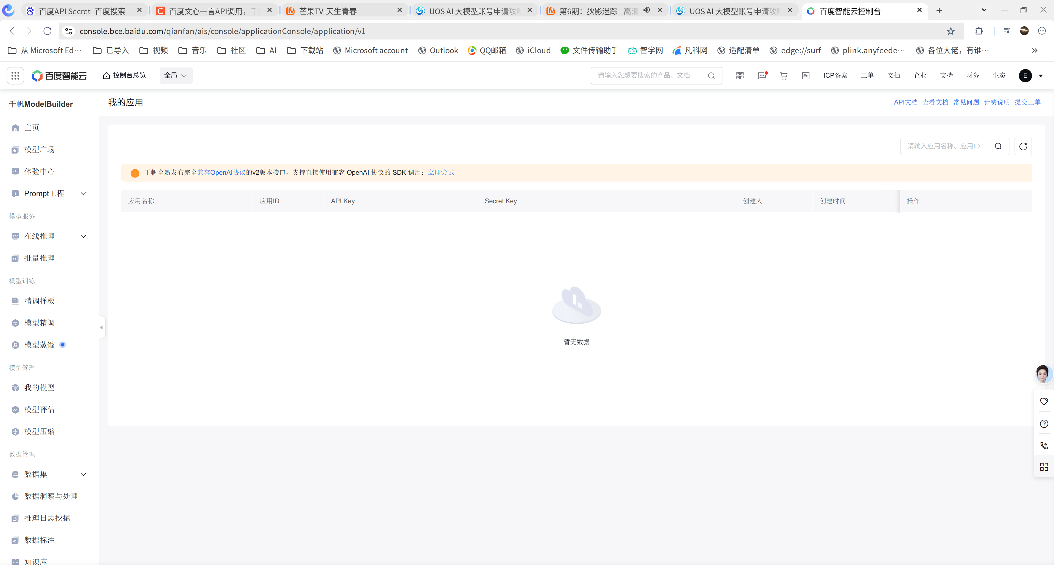Open browser extensions puzzle icon
The image size is (1054, 565).
tap(979, 31)
